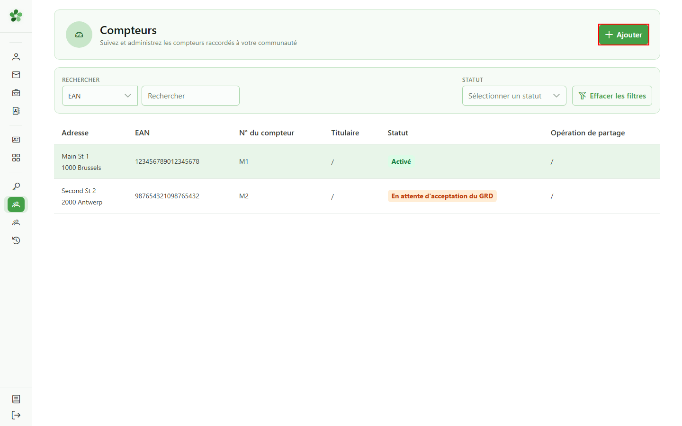682x426 pixels.
Task: Open the briefcase sidebar icon
Action: pos(16,93)
